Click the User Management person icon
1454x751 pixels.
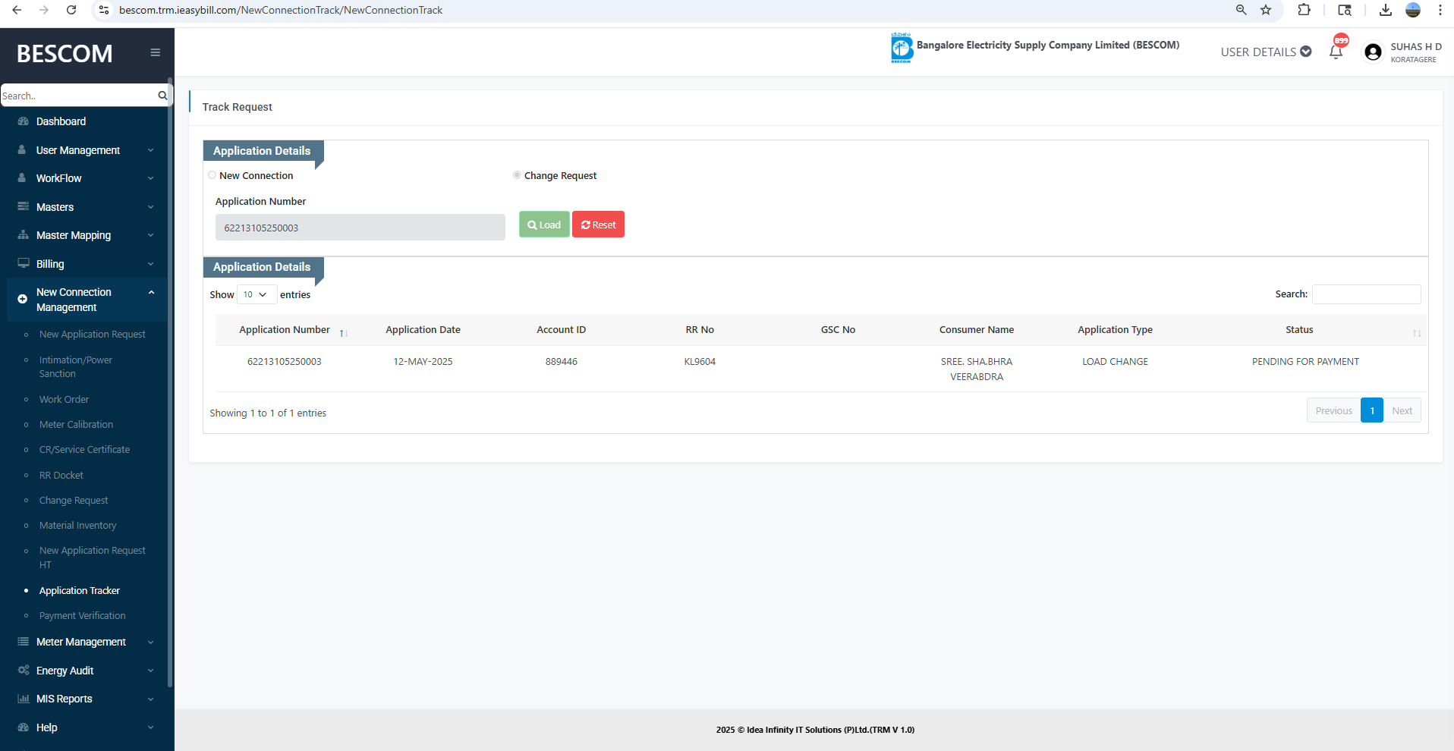22,150
